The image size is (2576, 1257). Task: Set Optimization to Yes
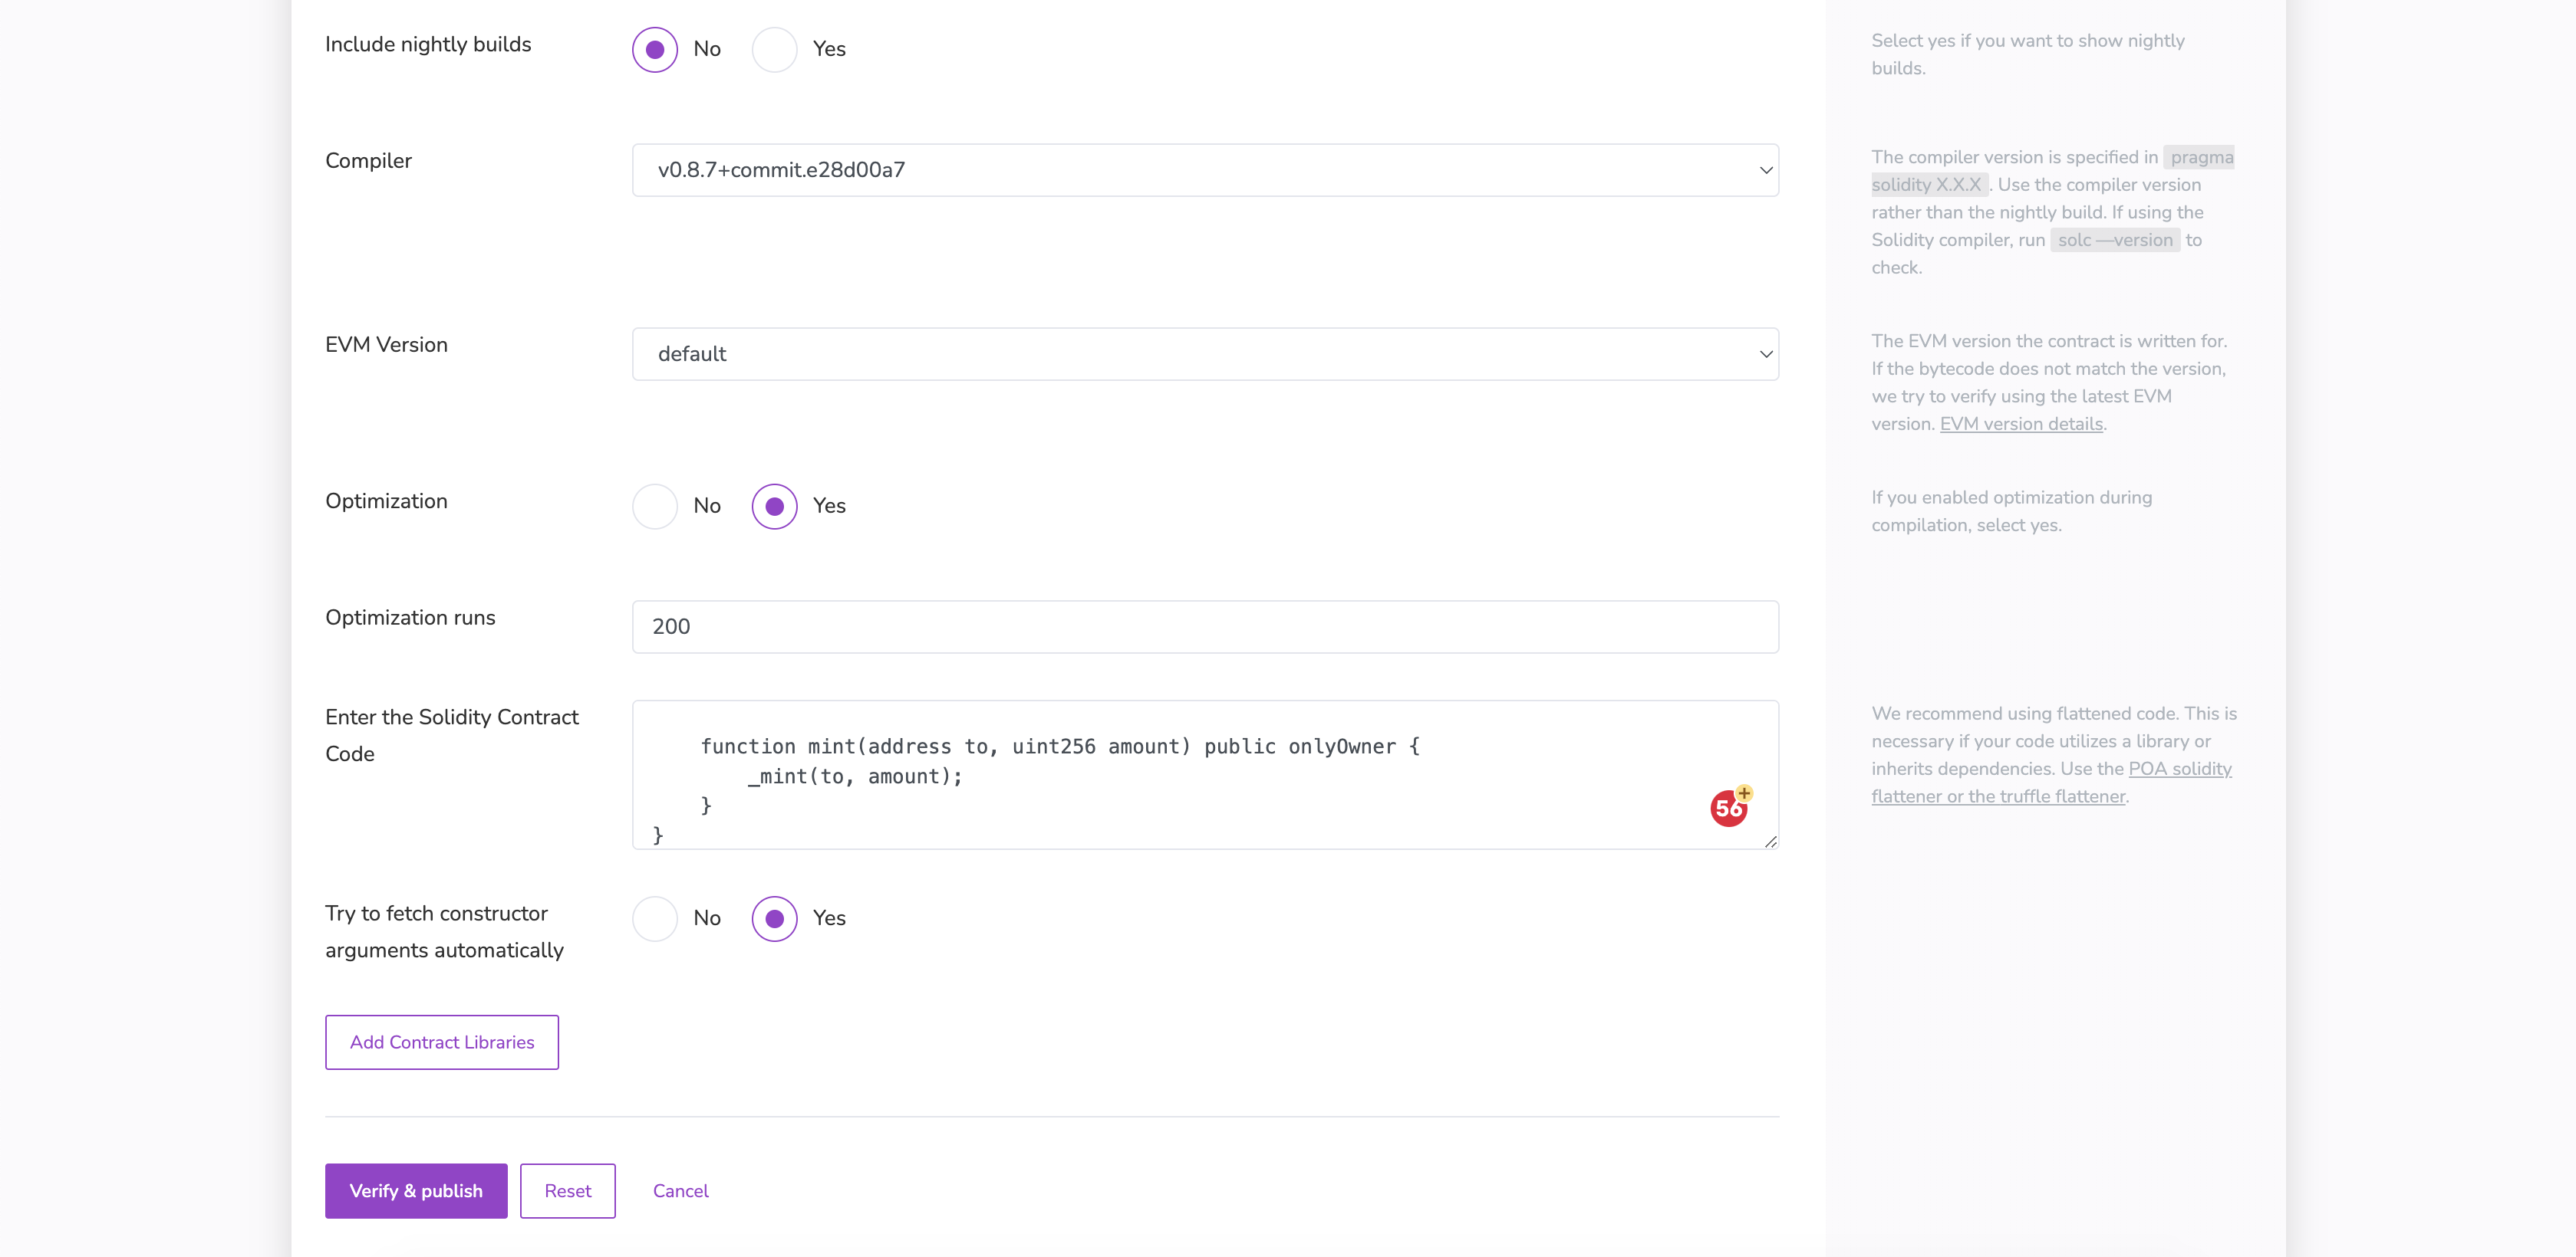point(774,506)
